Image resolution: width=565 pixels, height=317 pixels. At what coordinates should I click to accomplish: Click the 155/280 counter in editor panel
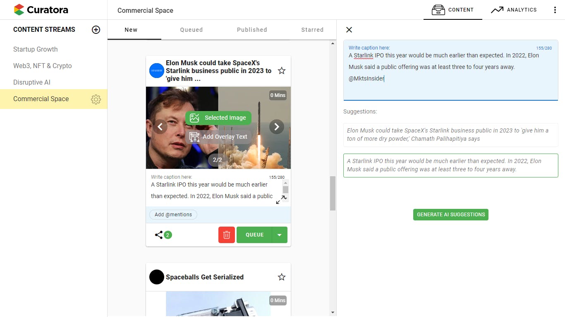point(544,48)
